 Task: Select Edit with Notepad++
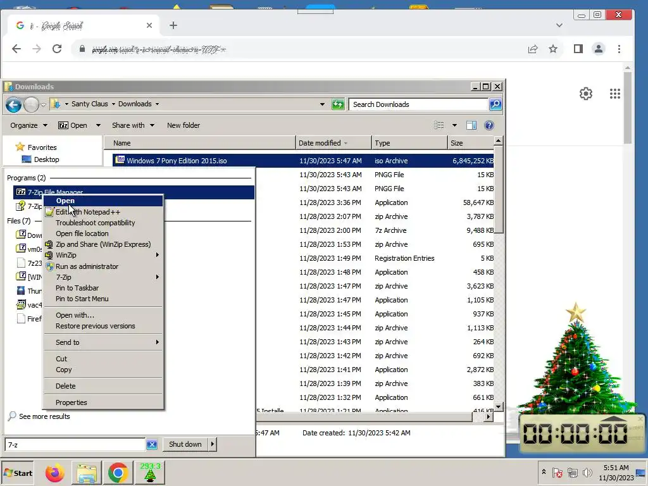103,212
